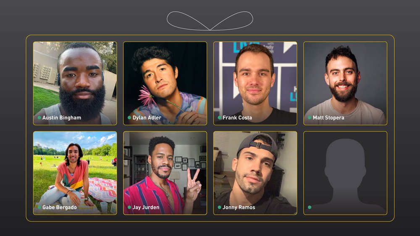The image size is (420, 236).
Task: Open Austin Bingham's photo tile
Action: [x=75, y=83]
